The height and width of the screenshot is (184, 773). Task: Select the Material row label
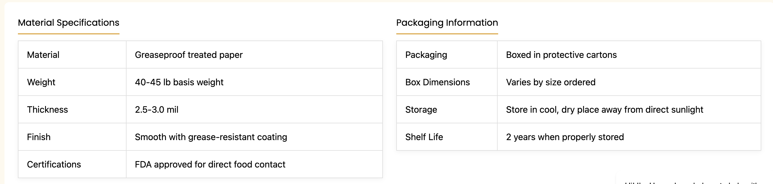click(43, 55)
